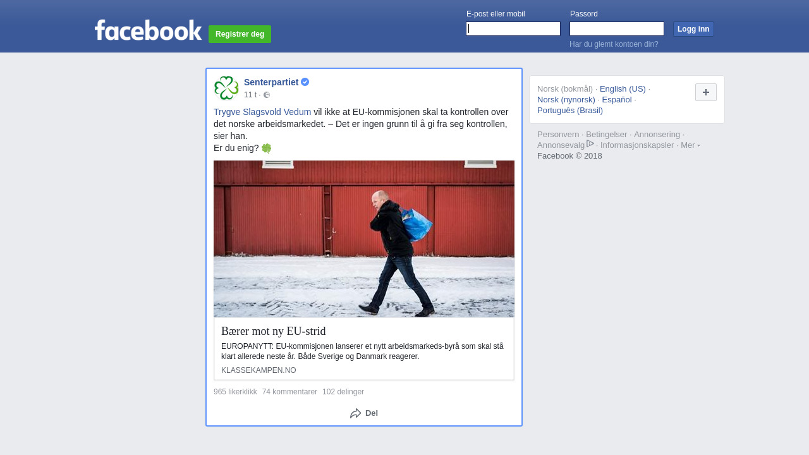Switch language to Norsk (nynorsk)

tap(566, 100)
